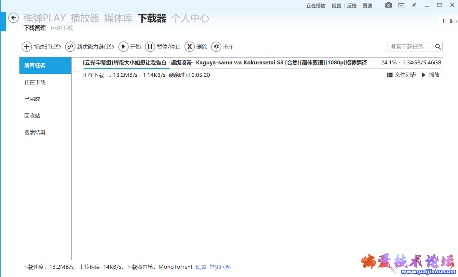Pause or stop the current download
Image resolution: width=458 pixels, height=277 pixels.
[163, 47]
